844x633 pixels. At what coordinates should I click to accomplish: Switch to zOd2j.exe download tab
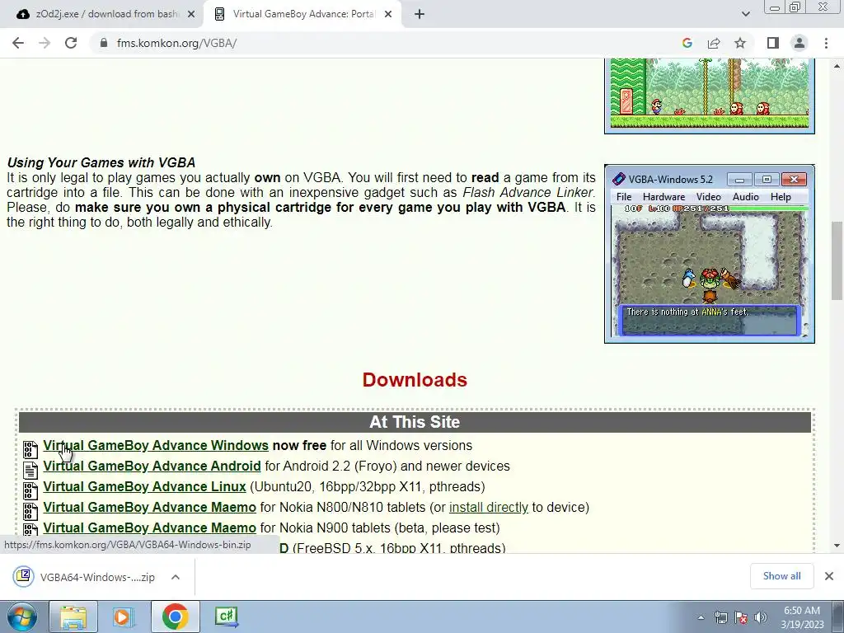click(102, 14)
